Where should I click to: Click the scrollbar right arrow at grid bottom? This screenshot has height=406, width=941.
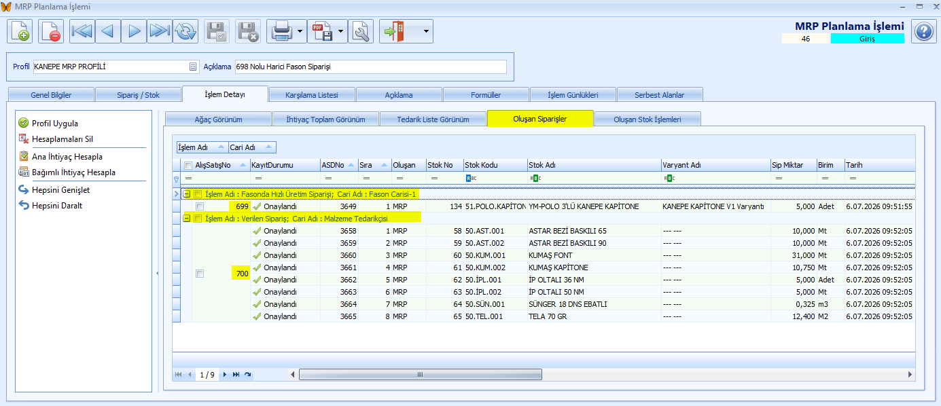coord(910,375)
